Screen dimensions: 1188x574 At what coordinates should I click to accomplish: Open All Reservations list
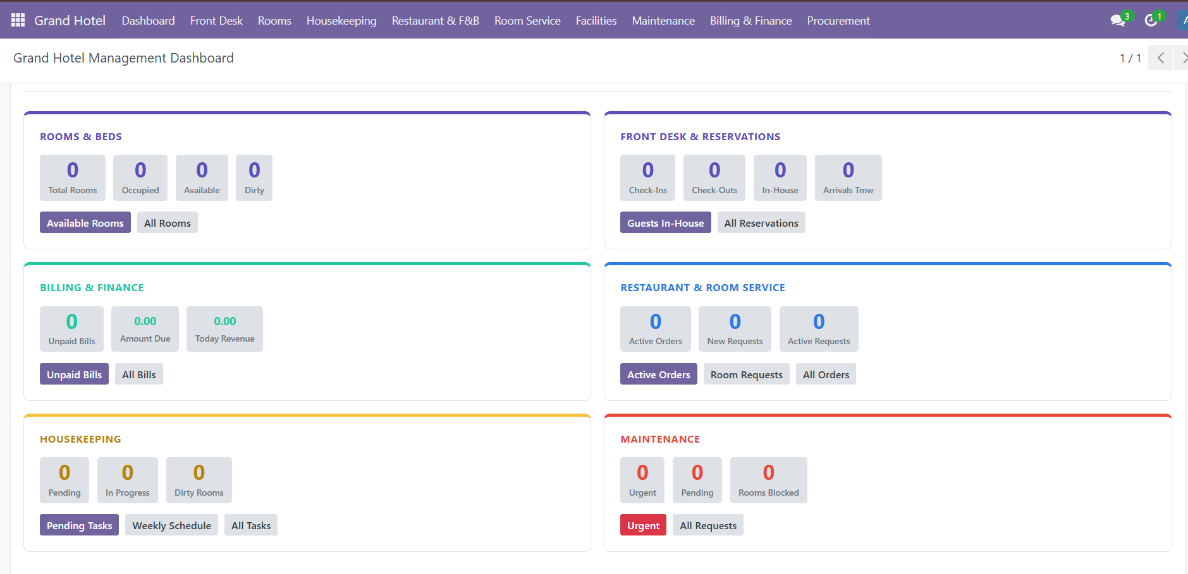761,223
